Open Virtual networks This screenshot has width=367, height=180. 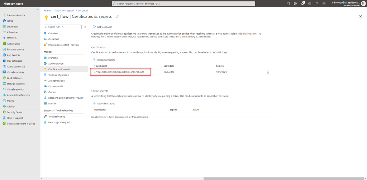(x=13, y=89)
